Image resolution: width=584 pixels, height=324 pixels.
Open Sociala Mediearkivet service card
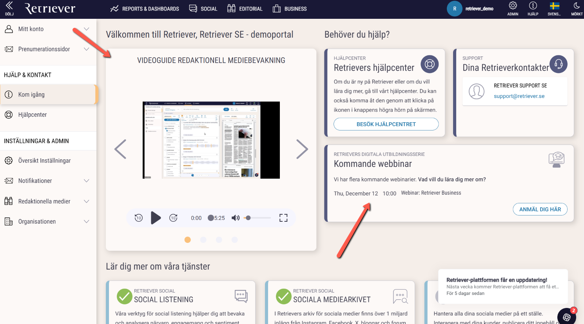340,302
